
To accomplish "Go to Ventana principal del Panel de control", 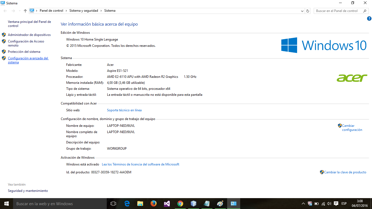I will click(29, 24).
